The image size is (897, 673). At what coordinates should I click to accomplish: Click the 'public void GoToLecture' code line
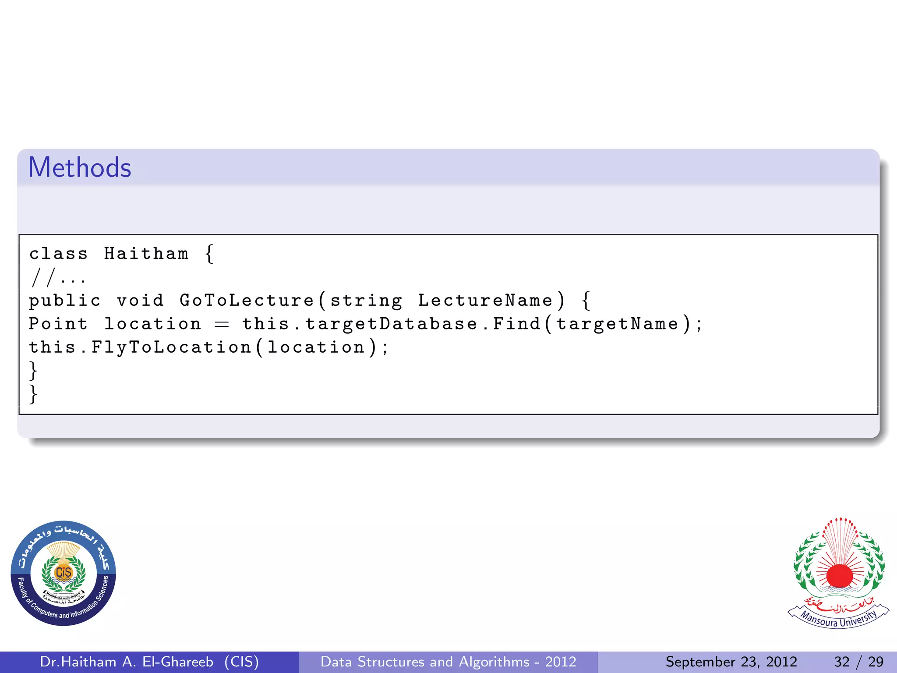(310, 301)
